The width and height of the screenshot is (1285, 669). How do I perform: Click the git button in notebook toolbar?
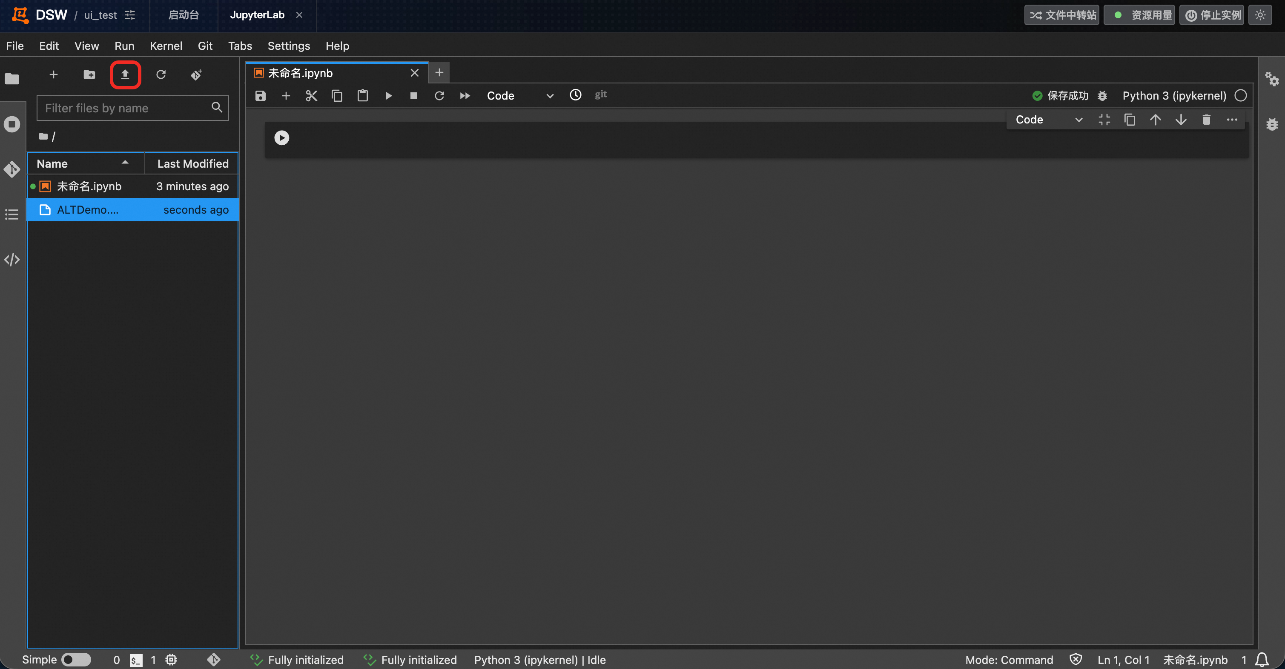click(x=601, y=94)
